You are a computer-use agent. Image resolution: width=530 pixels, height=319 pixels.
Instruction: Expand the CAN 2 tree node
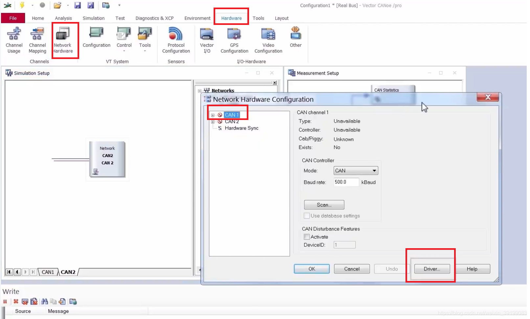(213, 122)
